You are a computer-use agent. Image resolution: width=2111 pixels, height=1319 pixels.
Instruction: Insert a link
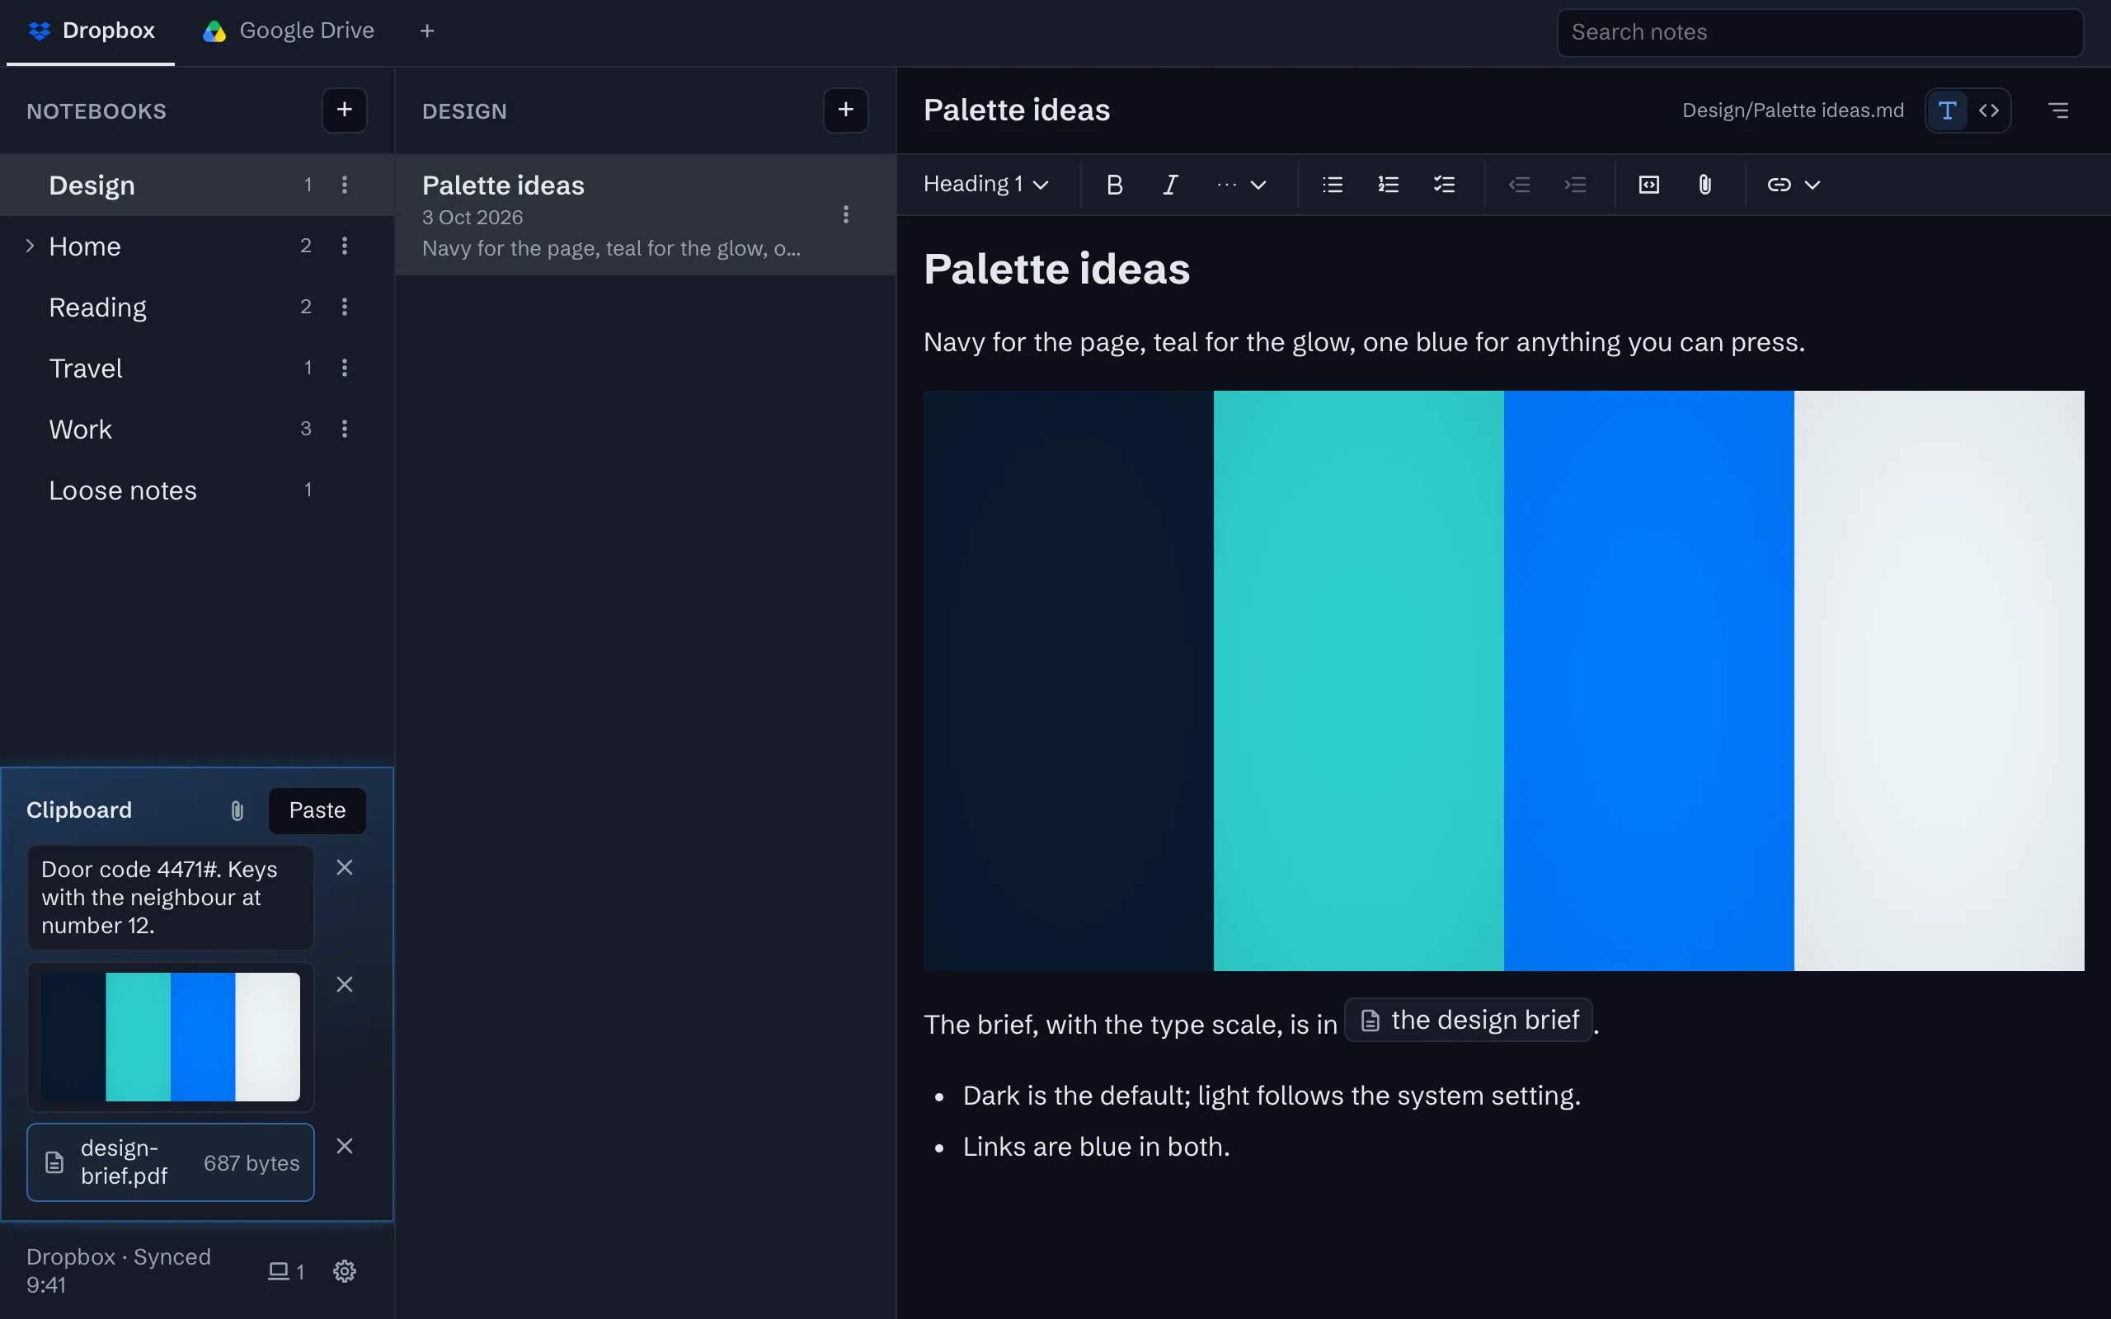coord(1779,185)
